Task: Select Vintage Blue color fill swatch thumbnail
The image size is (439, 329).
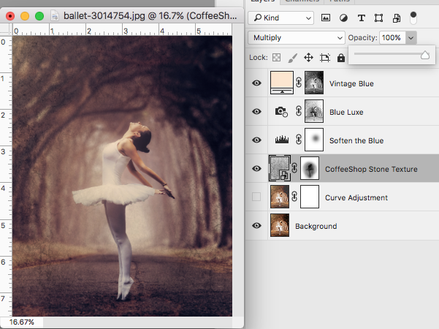Action: click(282, 83)
